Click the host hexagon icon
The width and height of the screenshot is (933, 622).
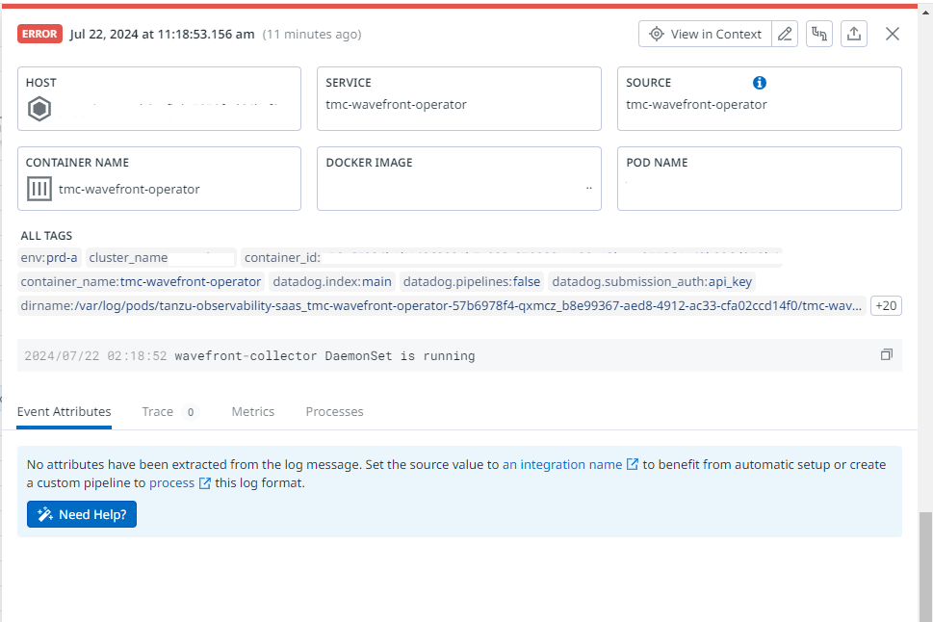tap(39, 109)
